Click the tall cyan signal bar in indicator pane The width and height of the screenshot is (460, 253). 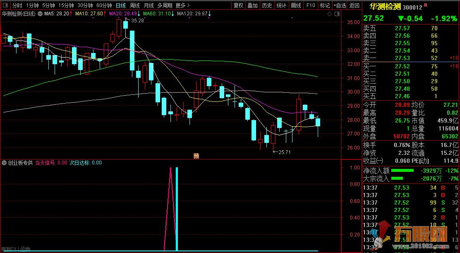[x=177, y=209]
